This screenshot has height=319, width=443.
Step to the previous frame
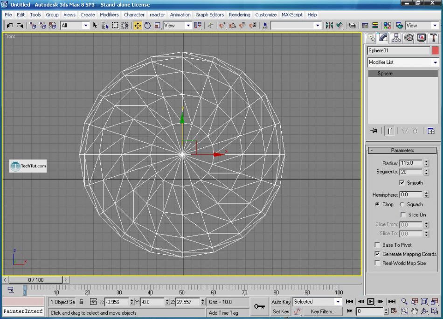(360, 301)
